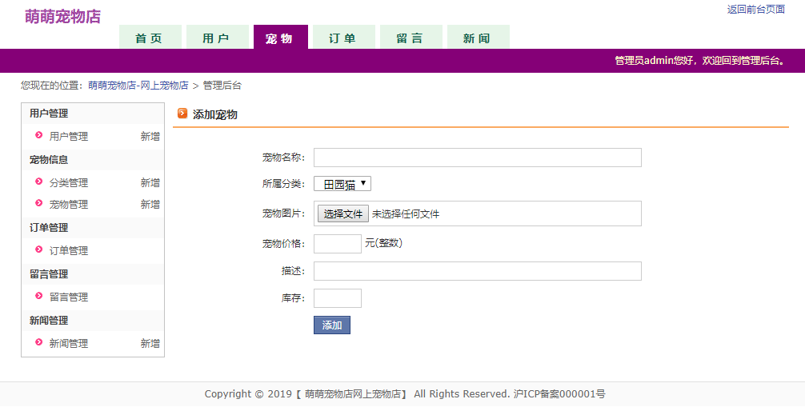Click the 管理员admin您好 welcome message
This screenshot has height=415, width=805.
[699, 61]
